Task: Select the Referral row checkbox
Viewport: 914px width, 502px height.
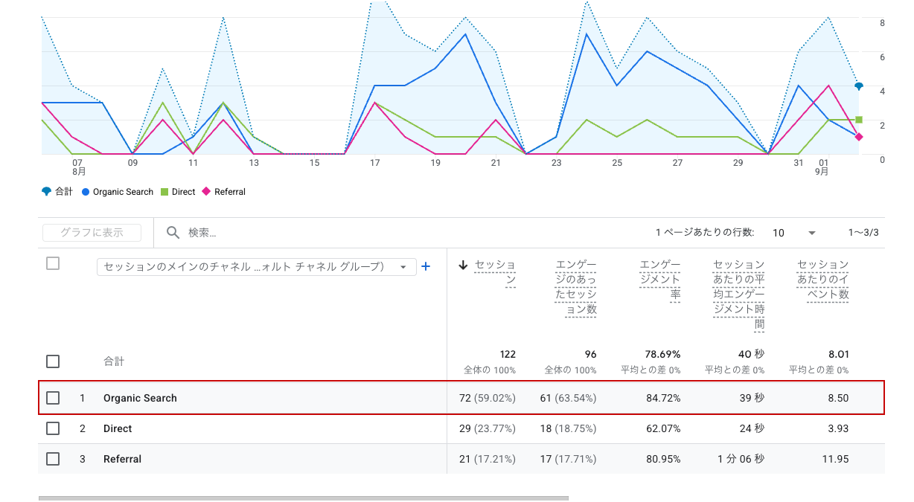Action: (53, 459)
